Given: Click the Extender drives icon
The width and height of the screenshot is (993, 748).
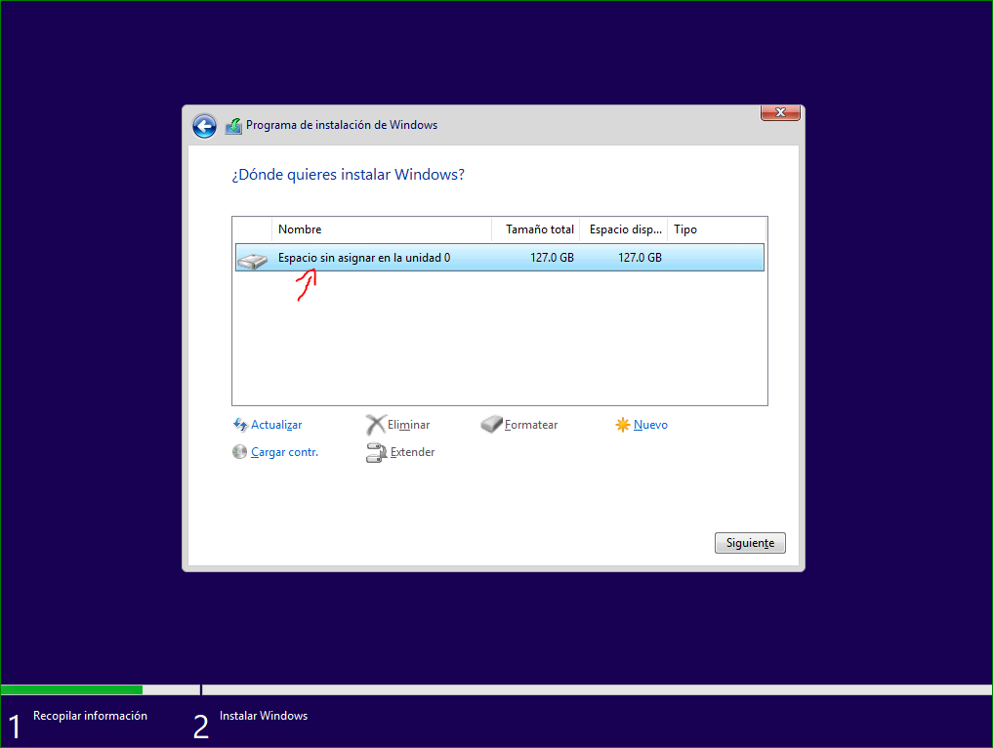Looking at the screenshot, I should click(x=376, y=452).
